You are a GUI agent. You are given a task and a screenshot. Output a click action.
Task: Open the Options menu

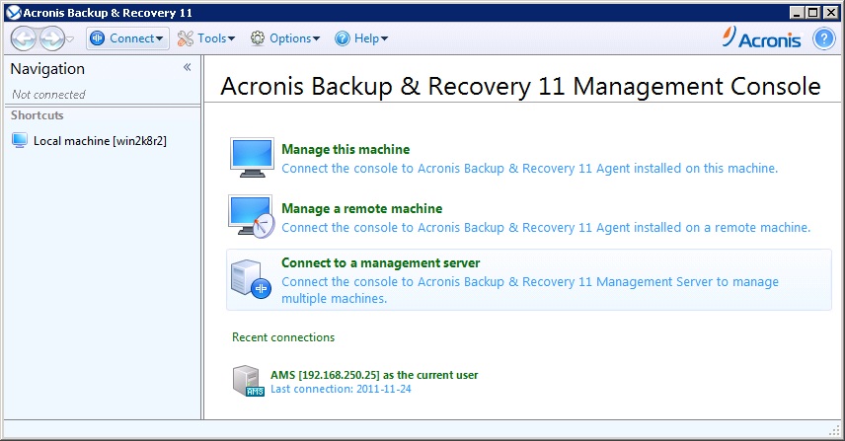click(285, 38)
